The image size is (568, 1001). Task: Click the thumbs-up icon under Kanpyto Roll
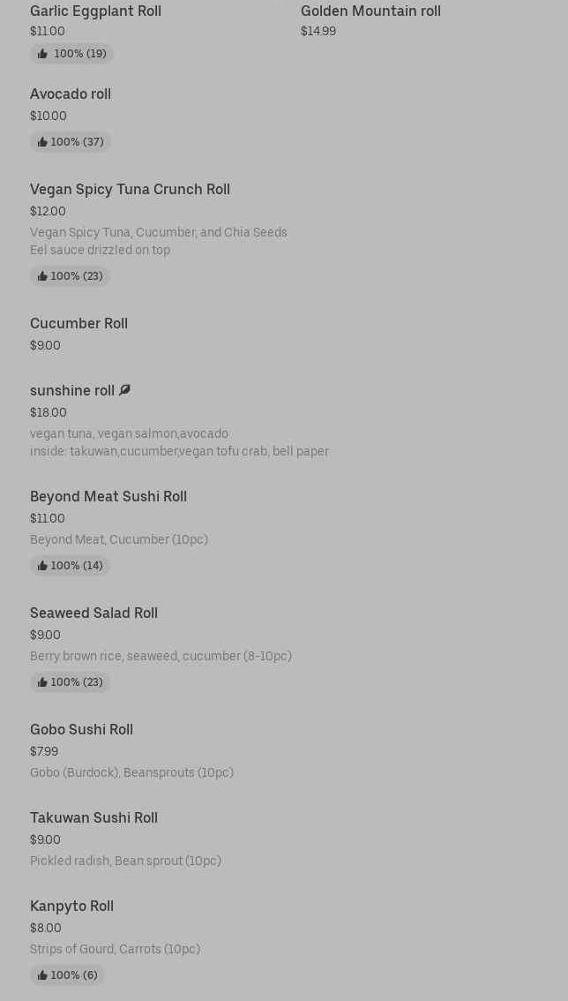[x=42, y=975]
